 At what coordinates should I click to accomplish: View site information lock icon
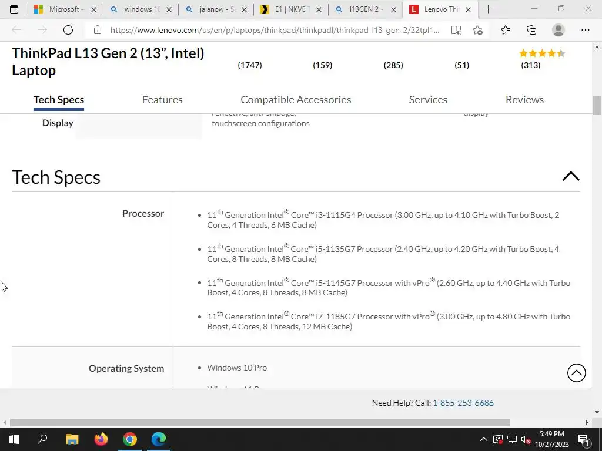click(98, 30)
